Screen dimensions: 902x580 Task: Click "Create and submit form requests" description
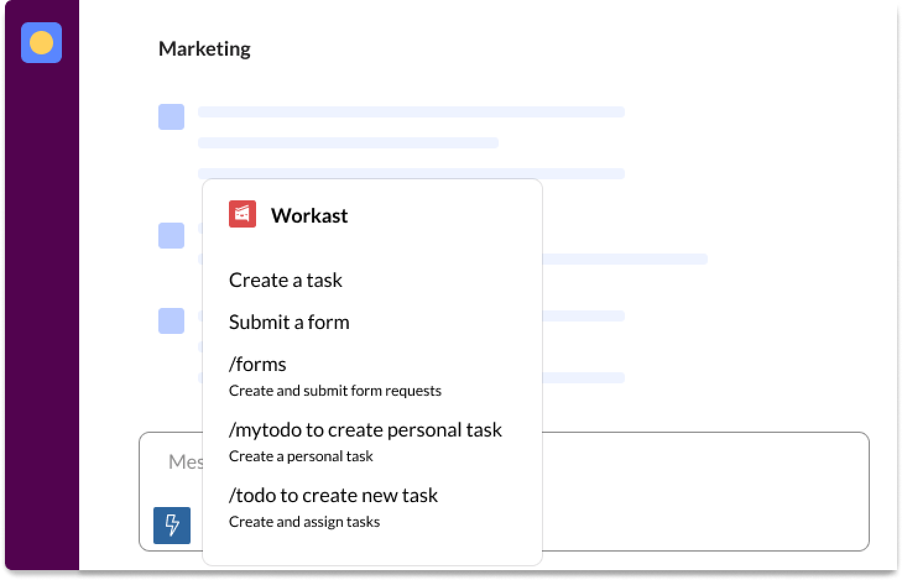(335, 391)
